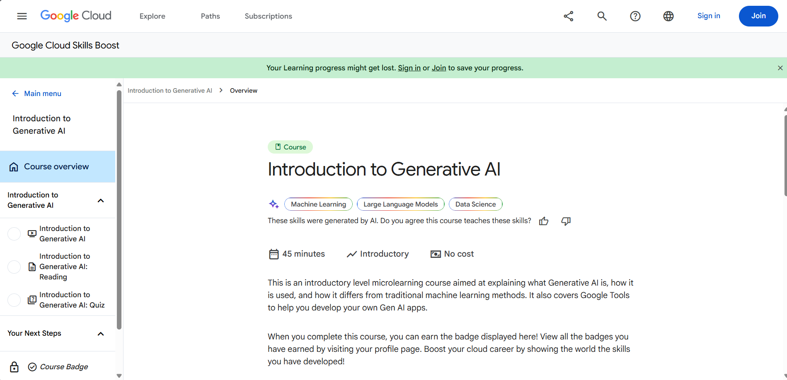The width and height of the screenshot is (787, 380).
Task: Open the help question mark icon
Action: click(x=635, y=16)
